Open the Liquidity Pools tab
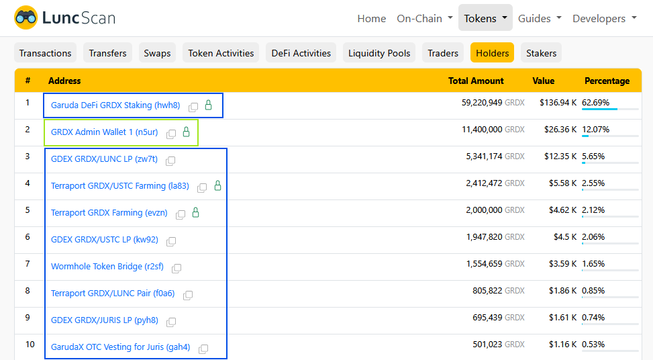 379,53
